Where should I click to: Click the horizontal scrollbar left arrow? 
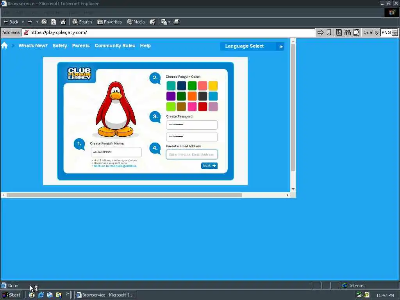pyautogui.click(x=4, y=195)
